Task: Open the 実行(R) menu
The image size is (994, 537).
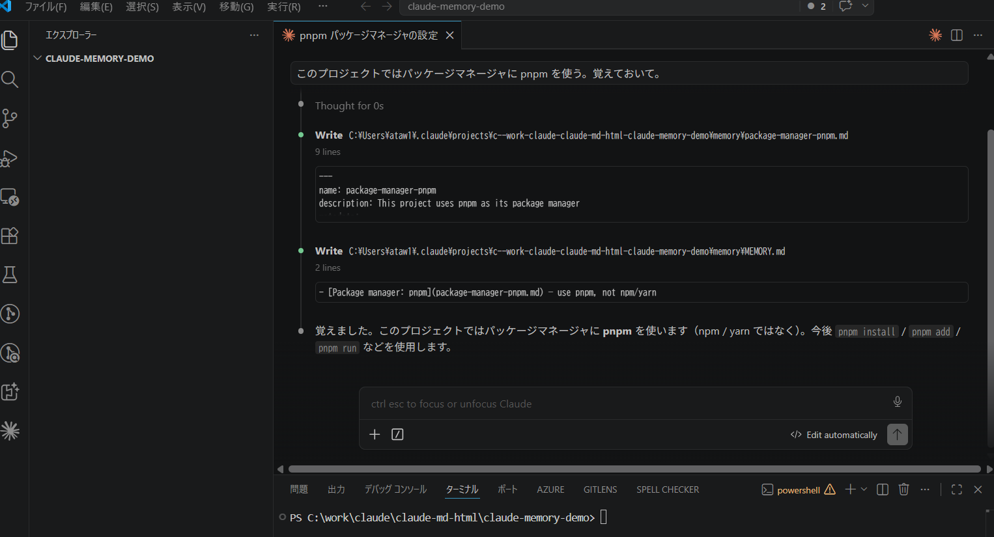Action: [284, 7]
